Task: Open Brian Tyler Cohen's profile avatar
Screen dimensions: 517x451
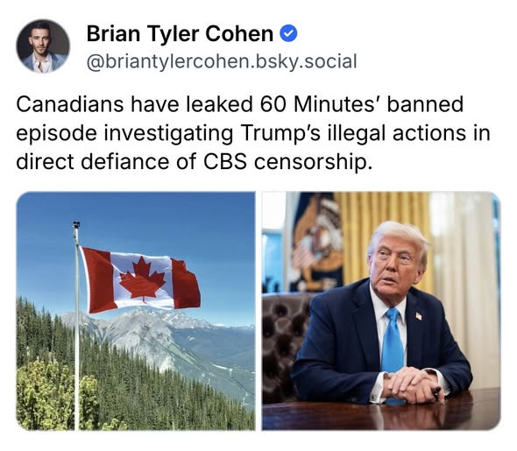Action: 43,46
